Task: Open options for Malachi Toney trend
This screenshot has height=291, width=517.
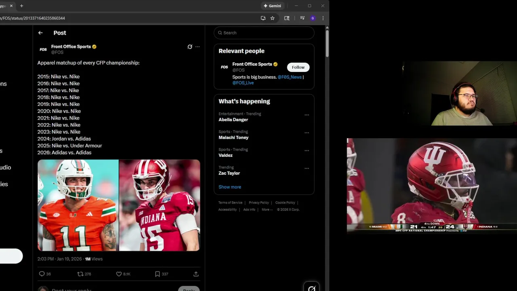Action: 307,133
